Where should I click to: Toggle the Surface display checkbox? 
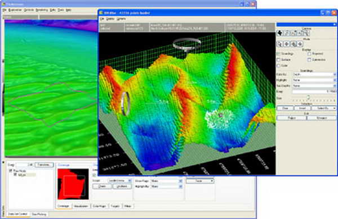tap(278, 60)
